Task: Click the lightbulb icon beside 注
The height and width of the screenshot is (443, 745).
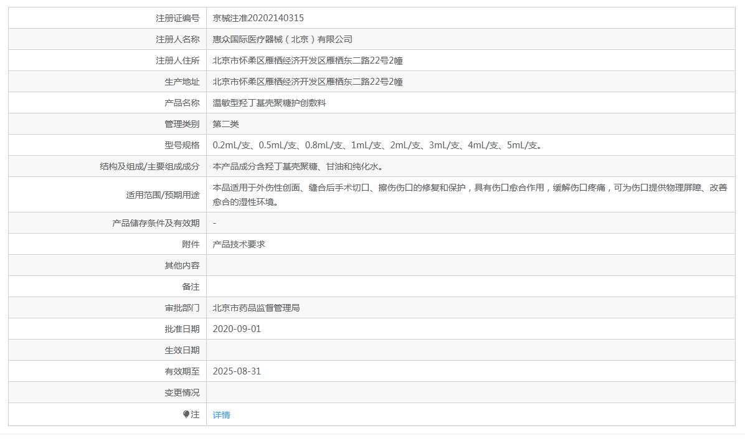Action: coord(186,414)
